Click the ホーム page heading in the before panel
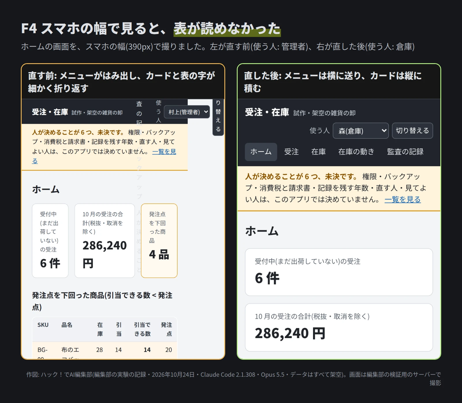Image resolution: width=462 pixels, height=403 pixels. point(46,189)
